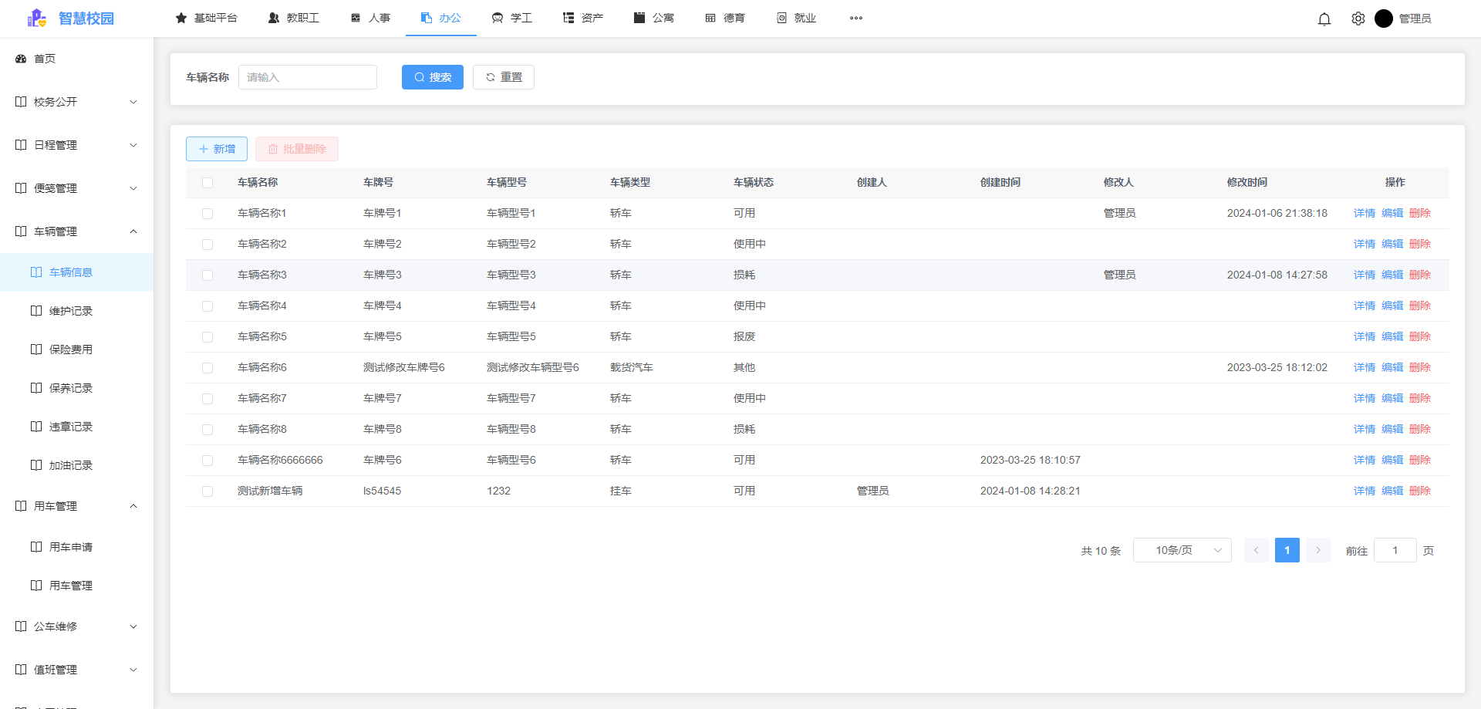Check the checkbox for 车辆名称1 row
Image resolution: width=1481 pixels, height=709 pixels.
click(x=207, y=213)
